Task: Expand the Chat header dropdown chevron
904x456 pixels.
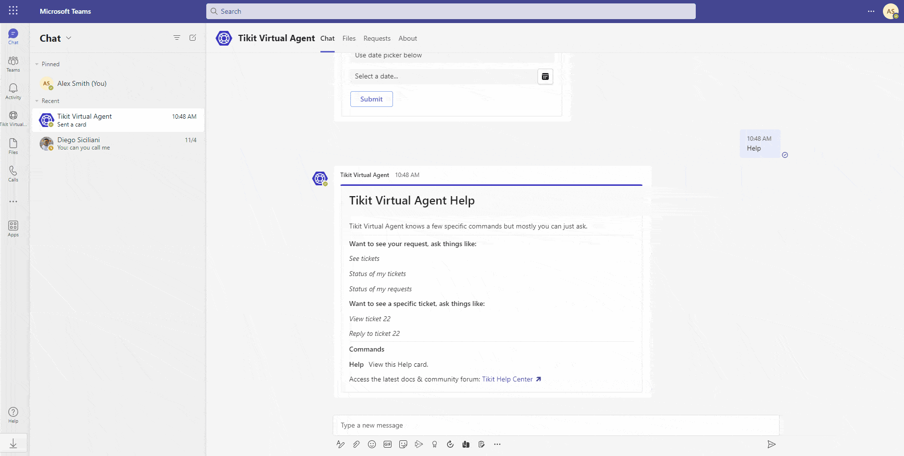Action: 69,38
